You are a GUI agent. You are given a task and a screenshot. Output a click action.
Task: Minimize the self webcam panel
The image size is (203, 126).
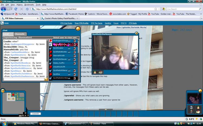pyautogui.click(x=200, y=91)
